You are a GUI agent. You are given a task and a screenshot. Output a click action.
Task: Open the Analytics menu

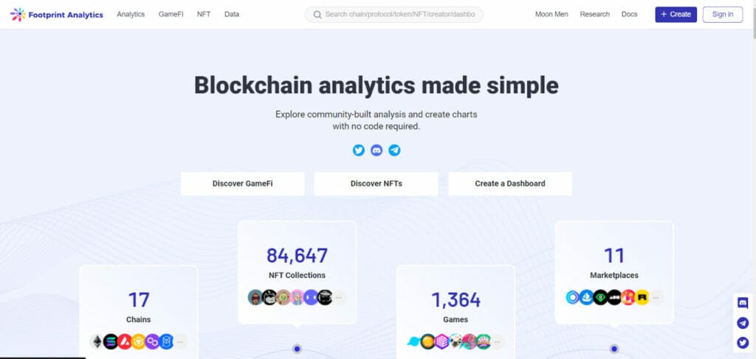131,15
